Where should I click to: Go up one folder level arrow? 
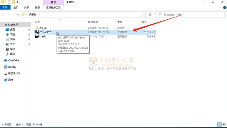[18, 15]
